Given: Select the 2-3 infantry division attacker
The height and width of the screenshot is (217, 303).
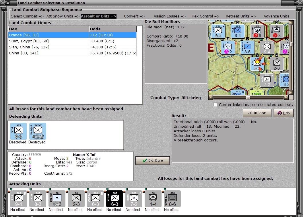Looking at the screenshot, I should (76, 199).
